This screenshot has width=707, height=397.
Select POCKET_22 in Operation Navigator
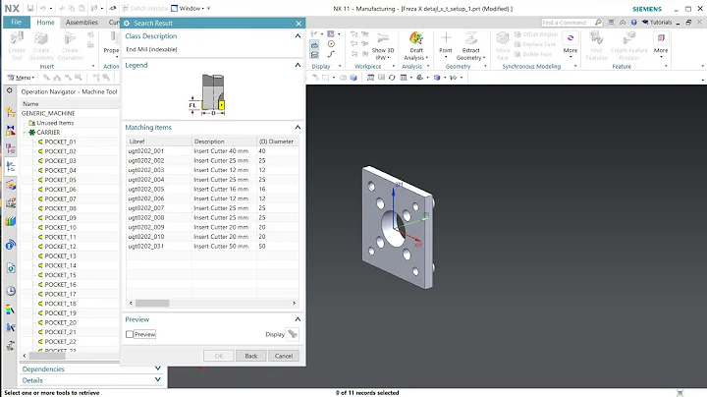point(60,342)
